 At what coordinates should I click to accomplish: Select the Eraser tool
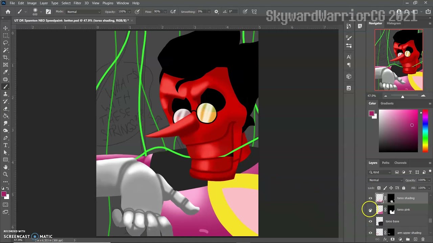click(x=5, y=109)
